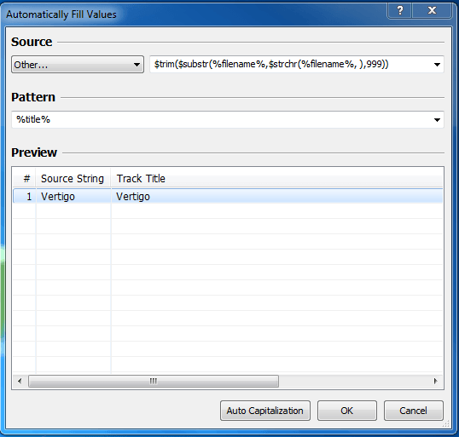Viewport: 459px width, 437px height.
Task: Expand the source formula combo box arrow
Action: point(437,64)
